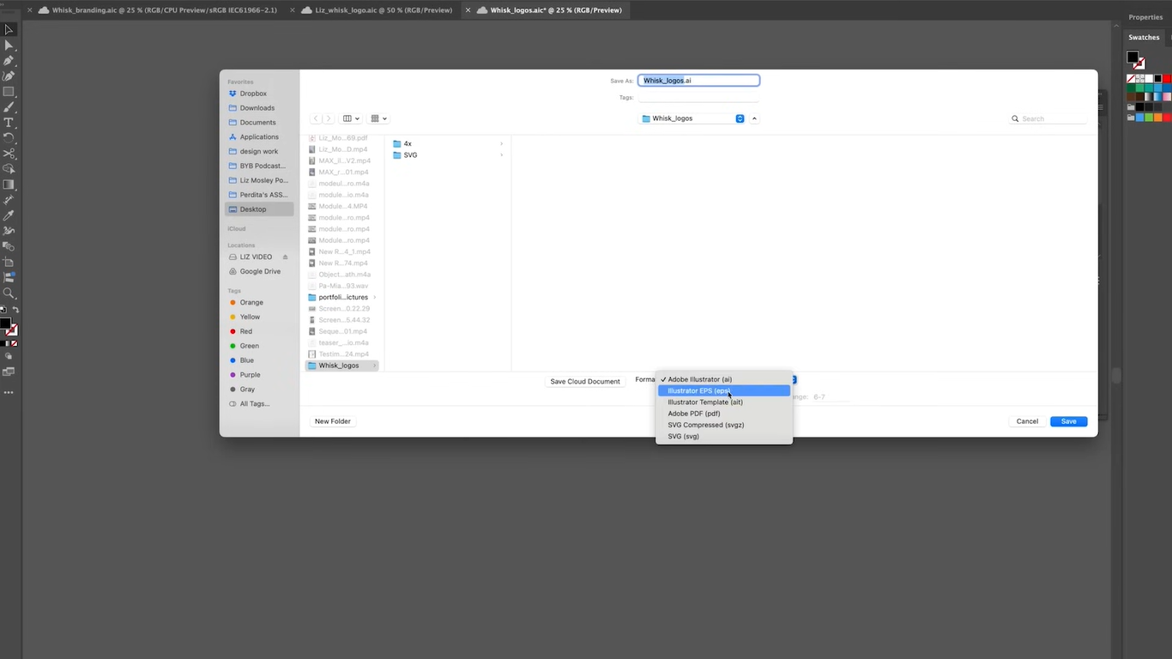Screen dimensions: 1172x659
Task: Choose Adobe PDF (pdf) from the format menu
Action: pyautogui.click(x=693, y=413)
